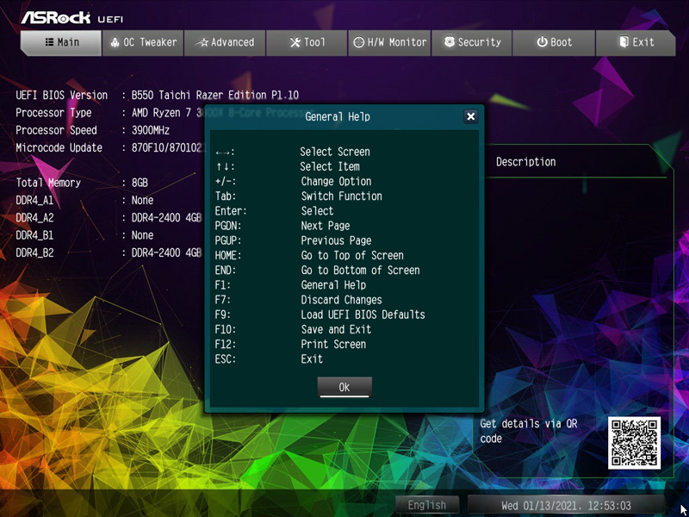The width and height of the screenshot is (689, 517).
Task: Click the wrench icon on the Tool tab
Action: click(295, 42)
